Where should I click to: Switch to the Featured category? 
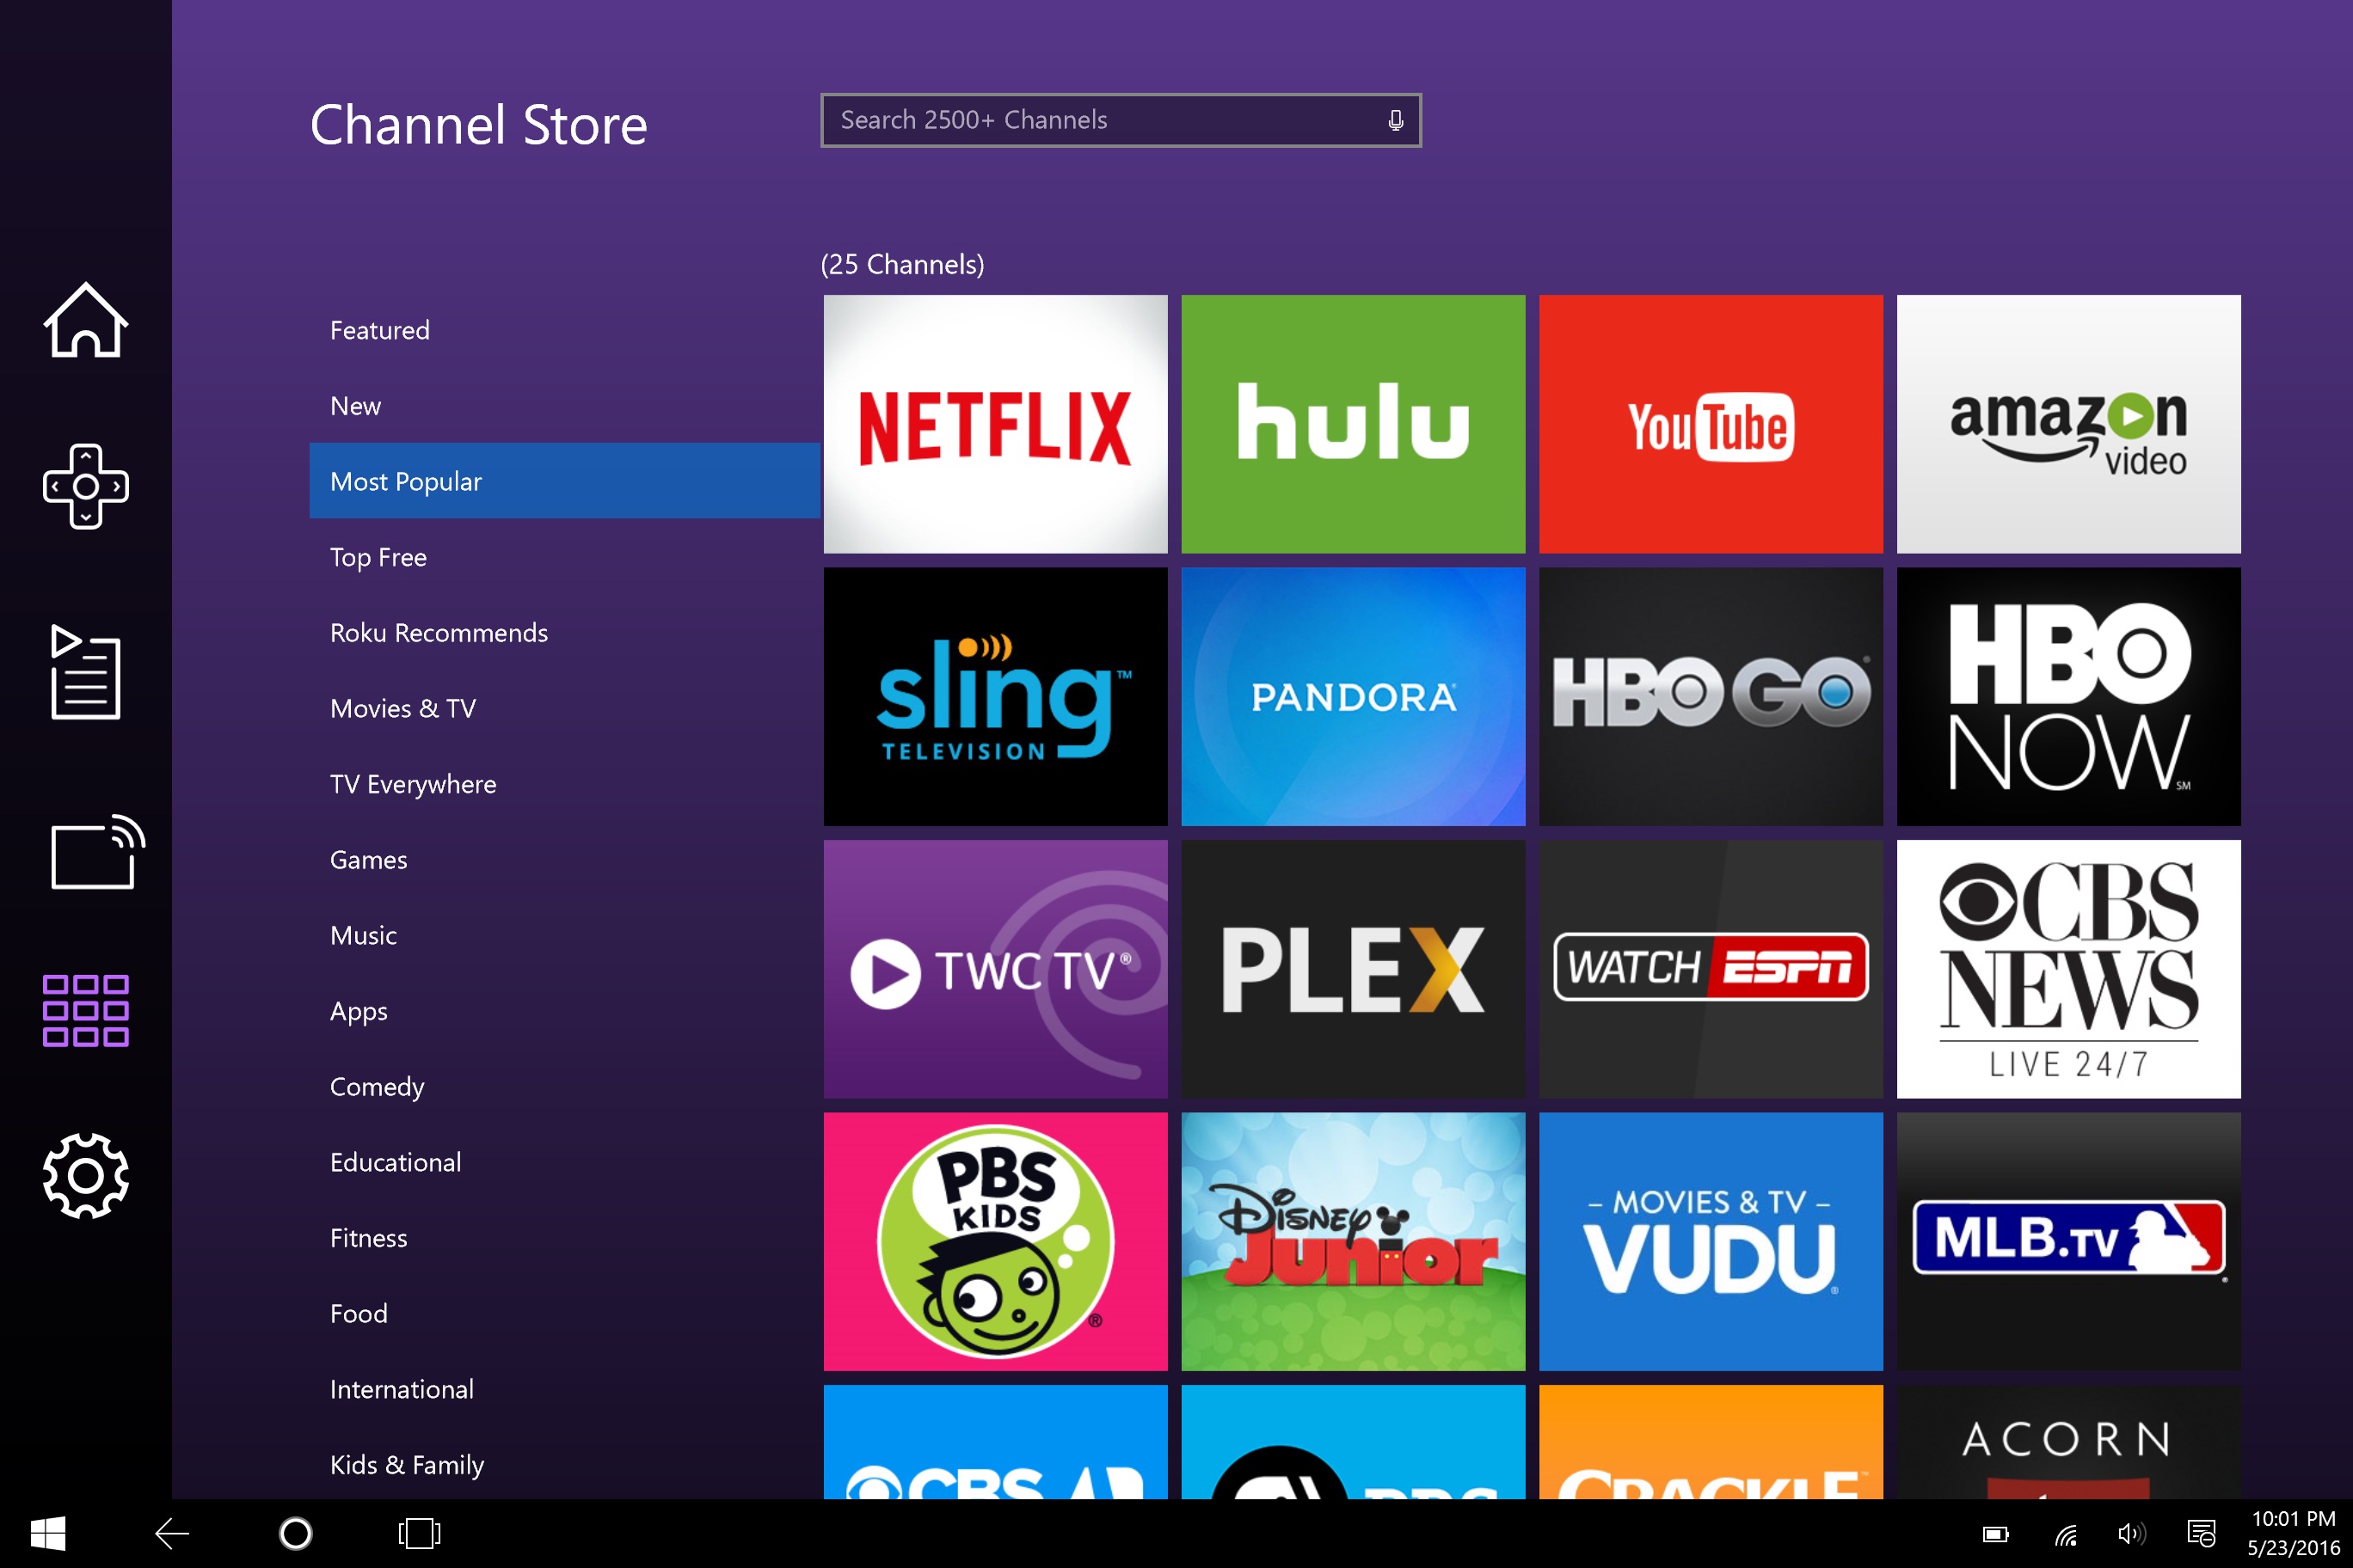(x=379, y=330)
